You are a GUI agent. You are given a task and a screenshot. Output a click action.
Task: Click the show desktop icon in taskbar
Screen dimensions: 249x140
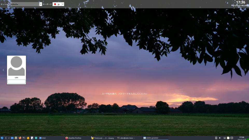tap(12, 138)
